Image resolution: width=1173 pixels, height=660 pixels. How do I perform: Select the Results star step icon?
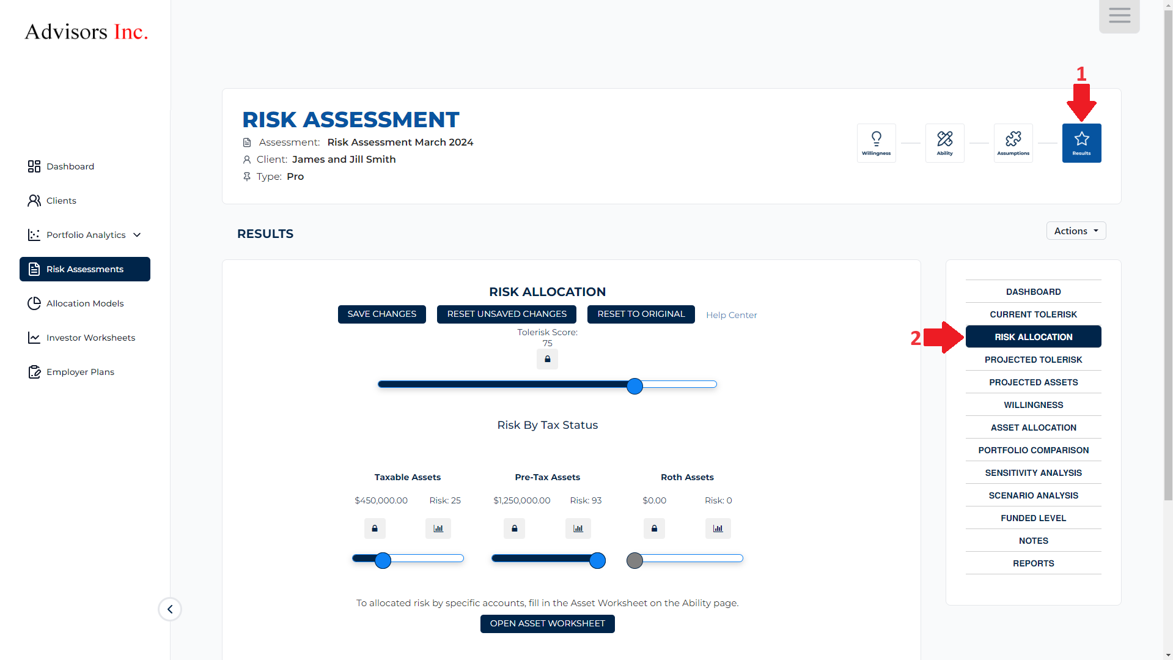tap(1081, 143)
